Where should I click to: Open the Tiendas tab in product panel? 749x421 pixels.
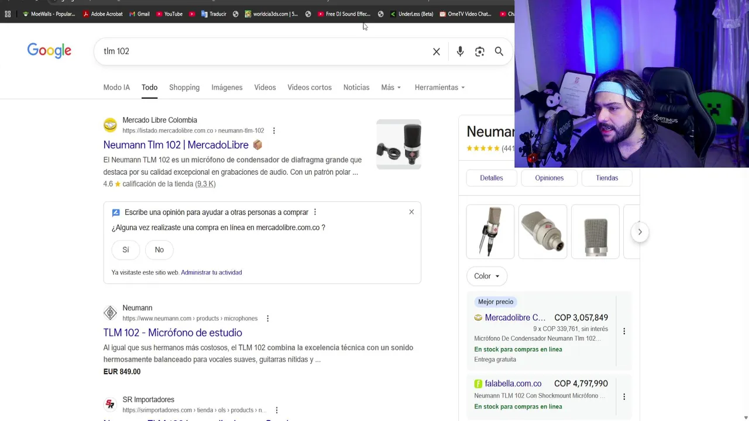607,178
